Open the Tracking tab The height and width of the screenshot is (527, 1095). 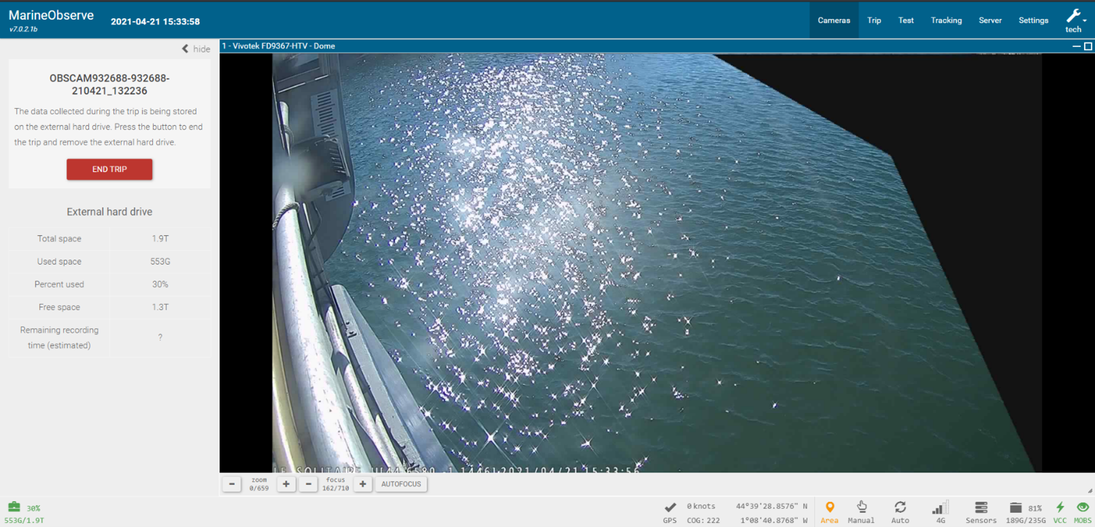tap(946, 20)
